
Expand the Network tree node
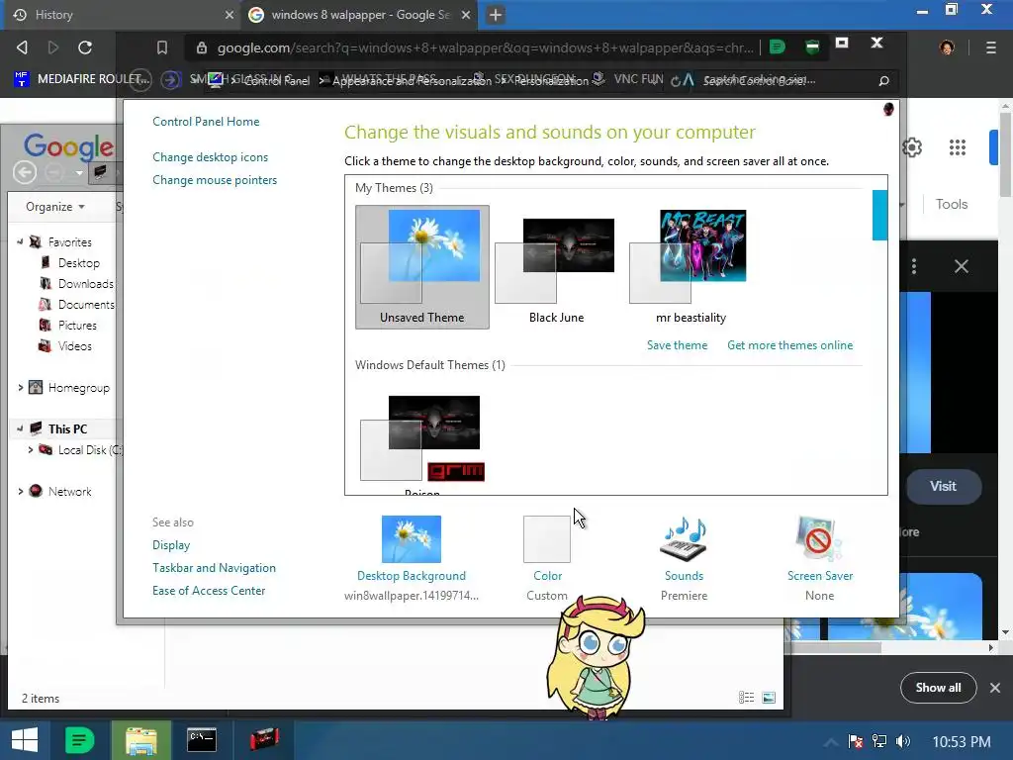click(x=21, y=491)
